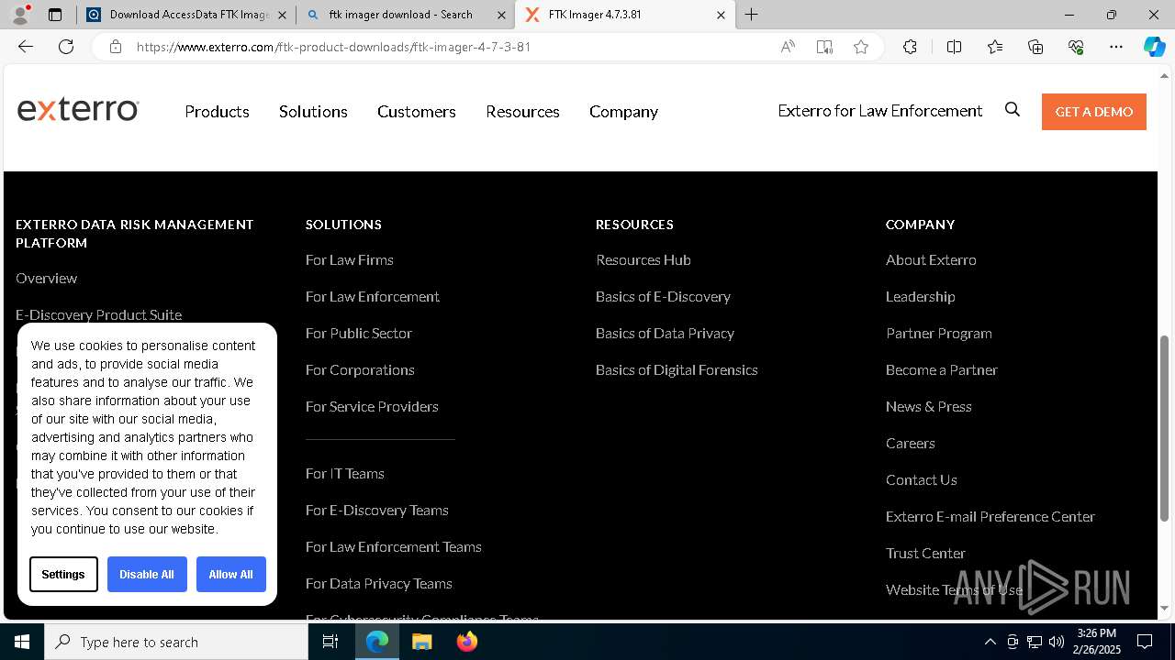Open the tab actions menu icon

pos(55,15)
